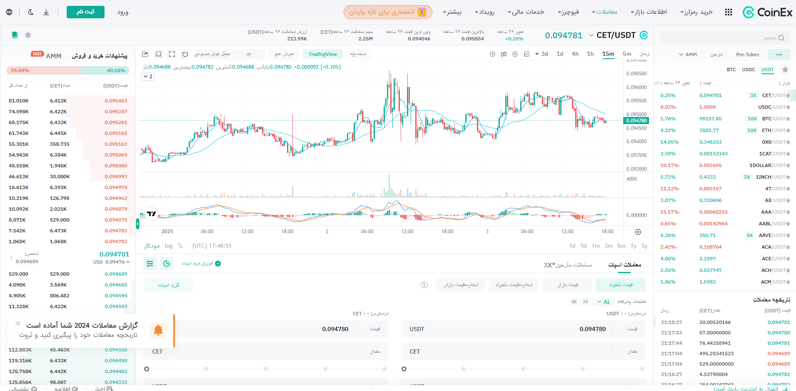The width and height of the screenshot is (796, 391).
Task: Click the notification bell icon
Action: (x=158, y=330)
